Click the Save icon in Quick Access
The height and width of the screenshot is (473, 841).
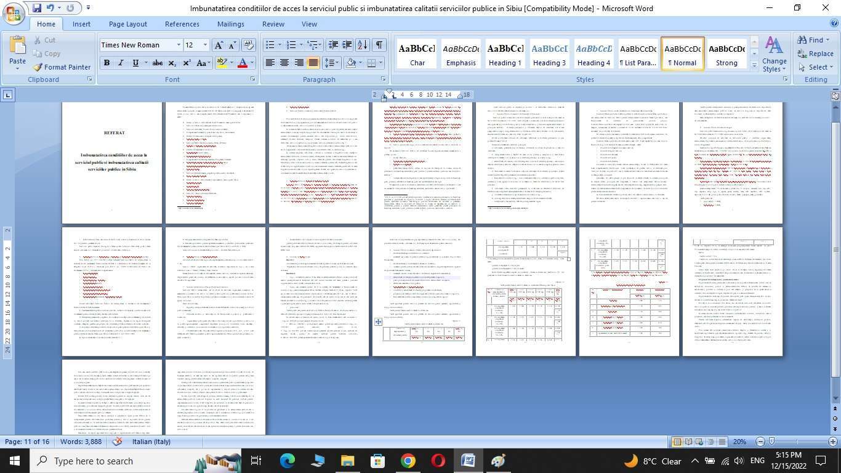(x=37, y=8)
